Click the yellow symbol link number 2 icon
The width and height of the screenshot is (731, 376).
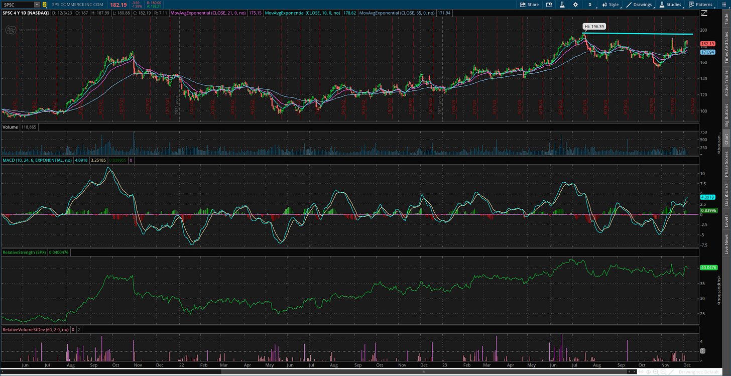coord(44,5)
